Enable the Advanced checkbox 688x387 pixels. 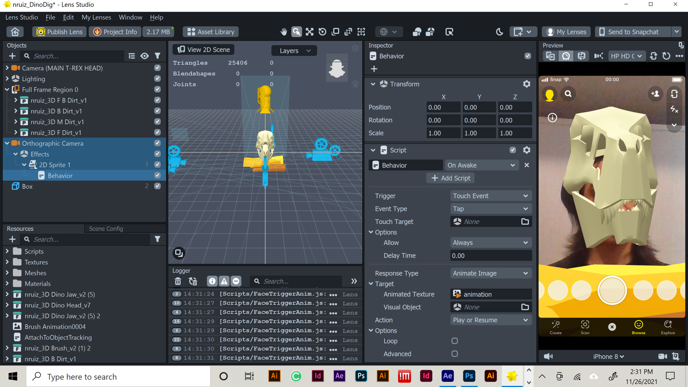(454, 354)
